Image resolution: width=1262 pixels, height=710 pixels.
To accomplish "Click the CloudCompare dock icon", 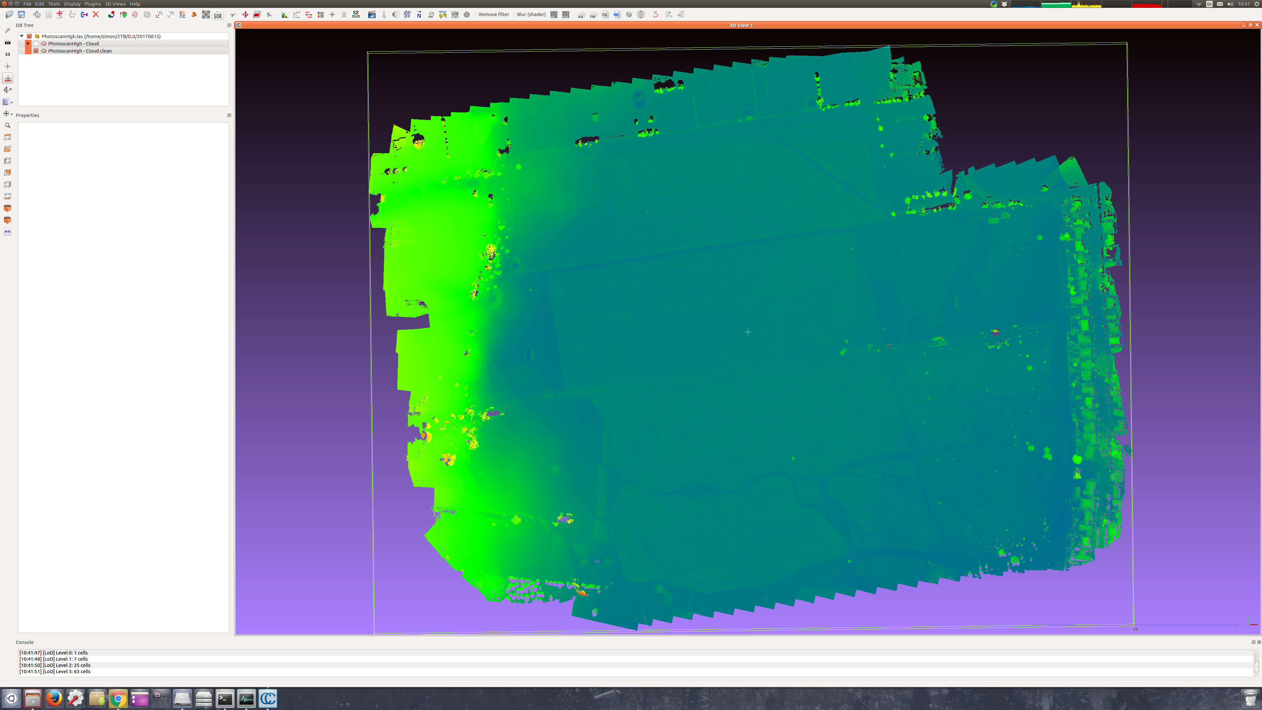I will coord(268,699).
